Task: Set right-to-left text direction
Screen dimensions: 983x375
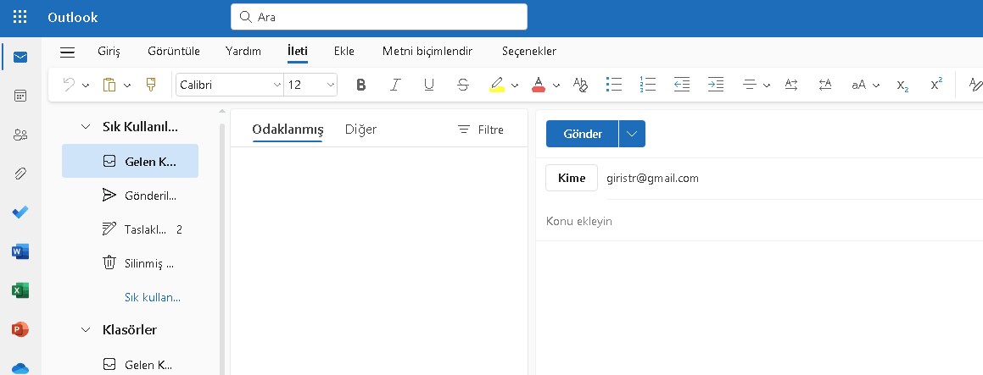Action: [x=825, y=85]
